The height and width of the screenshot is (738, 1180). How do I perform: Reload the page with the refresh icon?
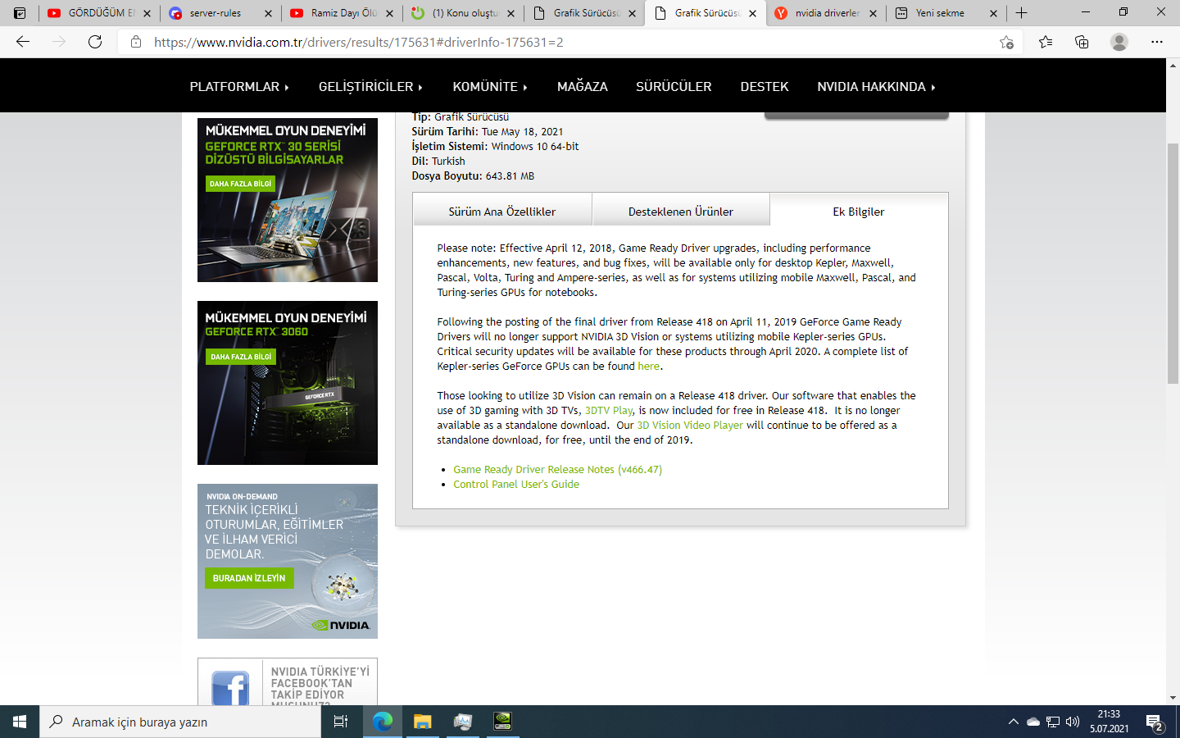(x=95, y=42)
